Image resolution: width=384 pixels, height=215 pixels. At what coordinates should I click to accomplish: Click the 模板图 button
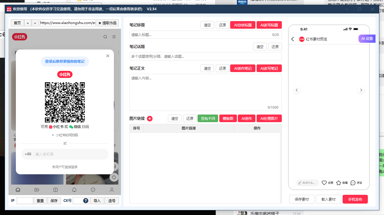[x=228, y=118]
